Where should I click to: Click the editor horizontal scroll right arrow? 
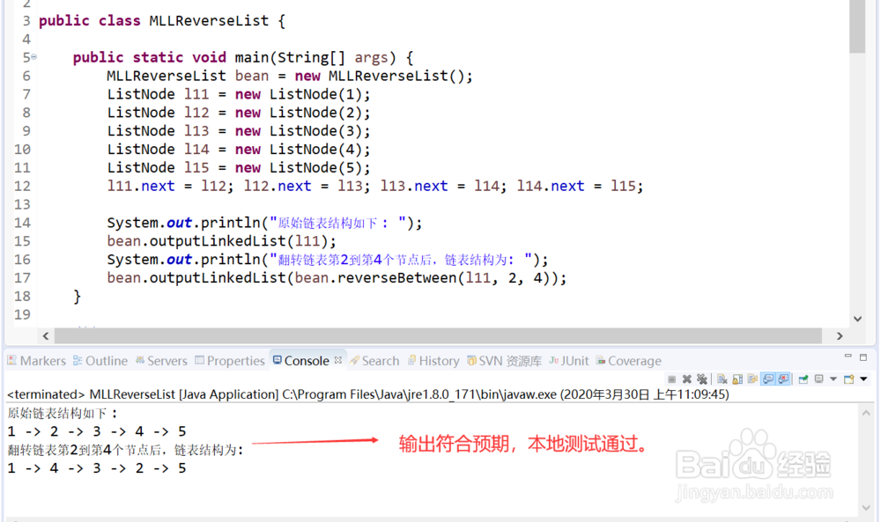tap(840, 335)
